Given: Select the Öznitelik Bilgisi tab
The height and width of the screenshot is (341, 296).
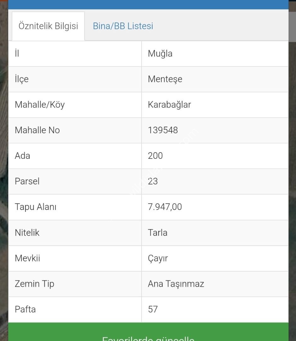Looking at the screenshot, I should click(x=48, y=26).
